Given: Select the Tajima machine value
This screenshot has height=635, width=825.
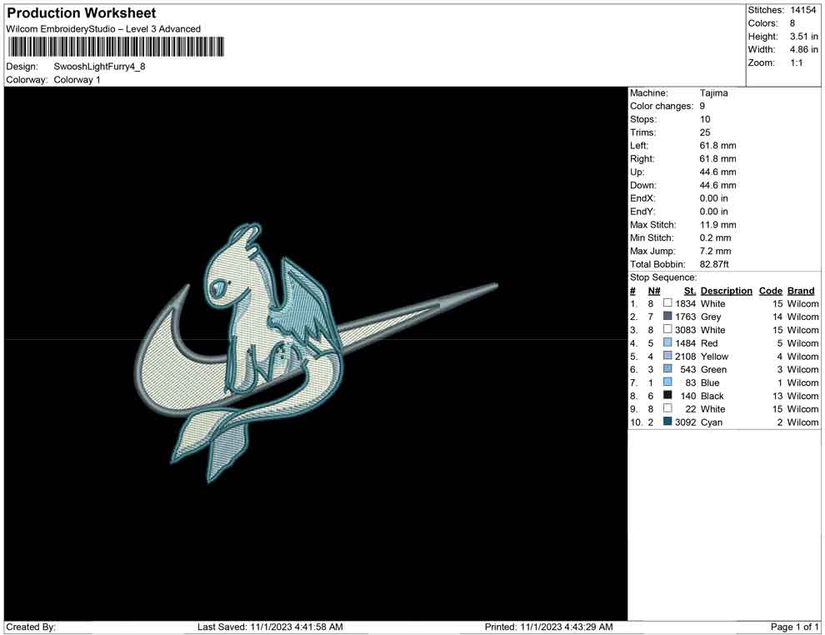Looking at the screenshot, I should (713, 93).
